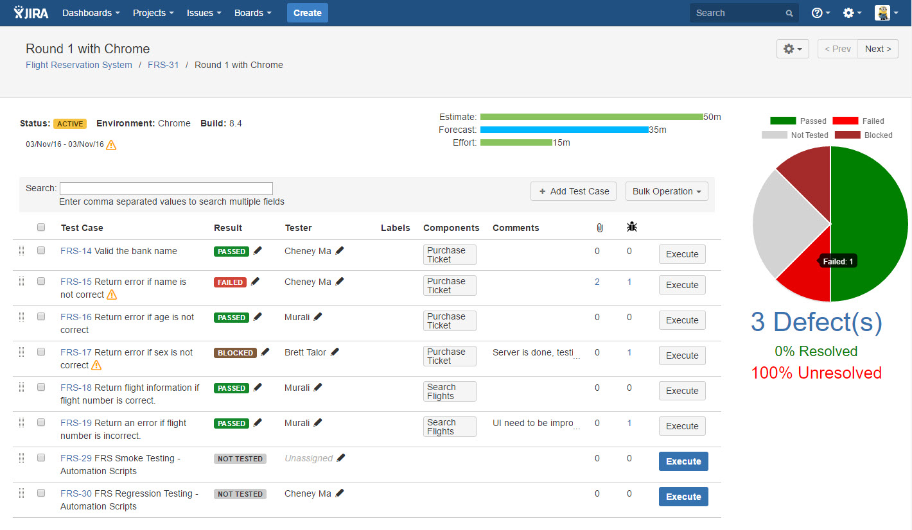Screen dimensions: 912x530
Task: Expand the gear dropdown beside Prev
Action: point(793,49)
